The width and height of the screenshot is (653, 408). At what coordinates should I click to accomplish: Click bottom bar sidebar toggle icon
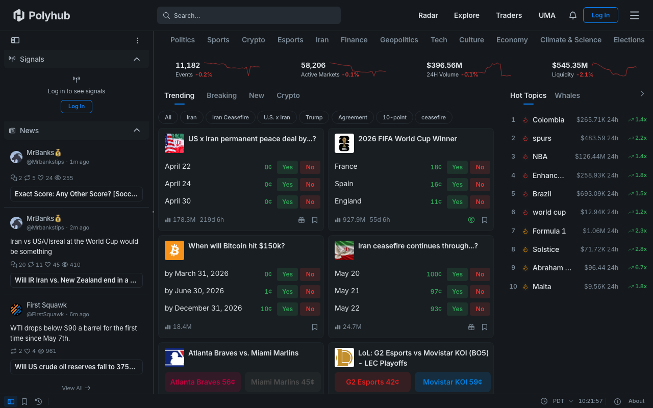[x=11, y=401]
